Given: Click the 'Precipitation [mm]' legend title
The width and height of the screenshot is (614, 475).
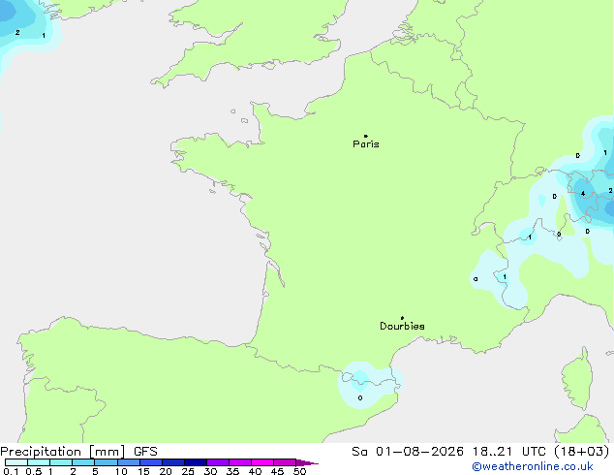Looking at the screenshot, I should (x=63, y=452).
